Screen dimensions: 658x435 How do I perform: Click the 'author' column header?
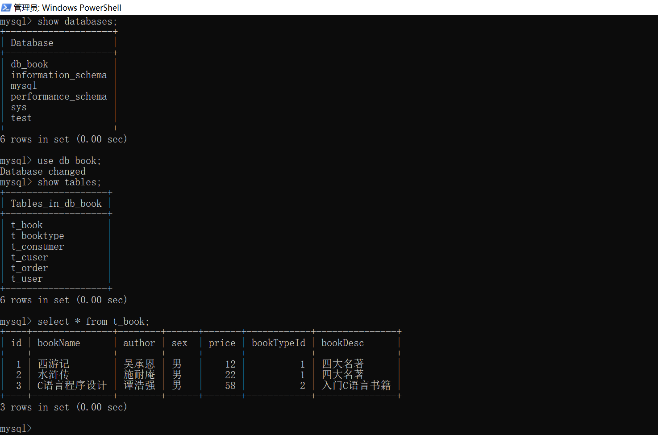(139, 343)
